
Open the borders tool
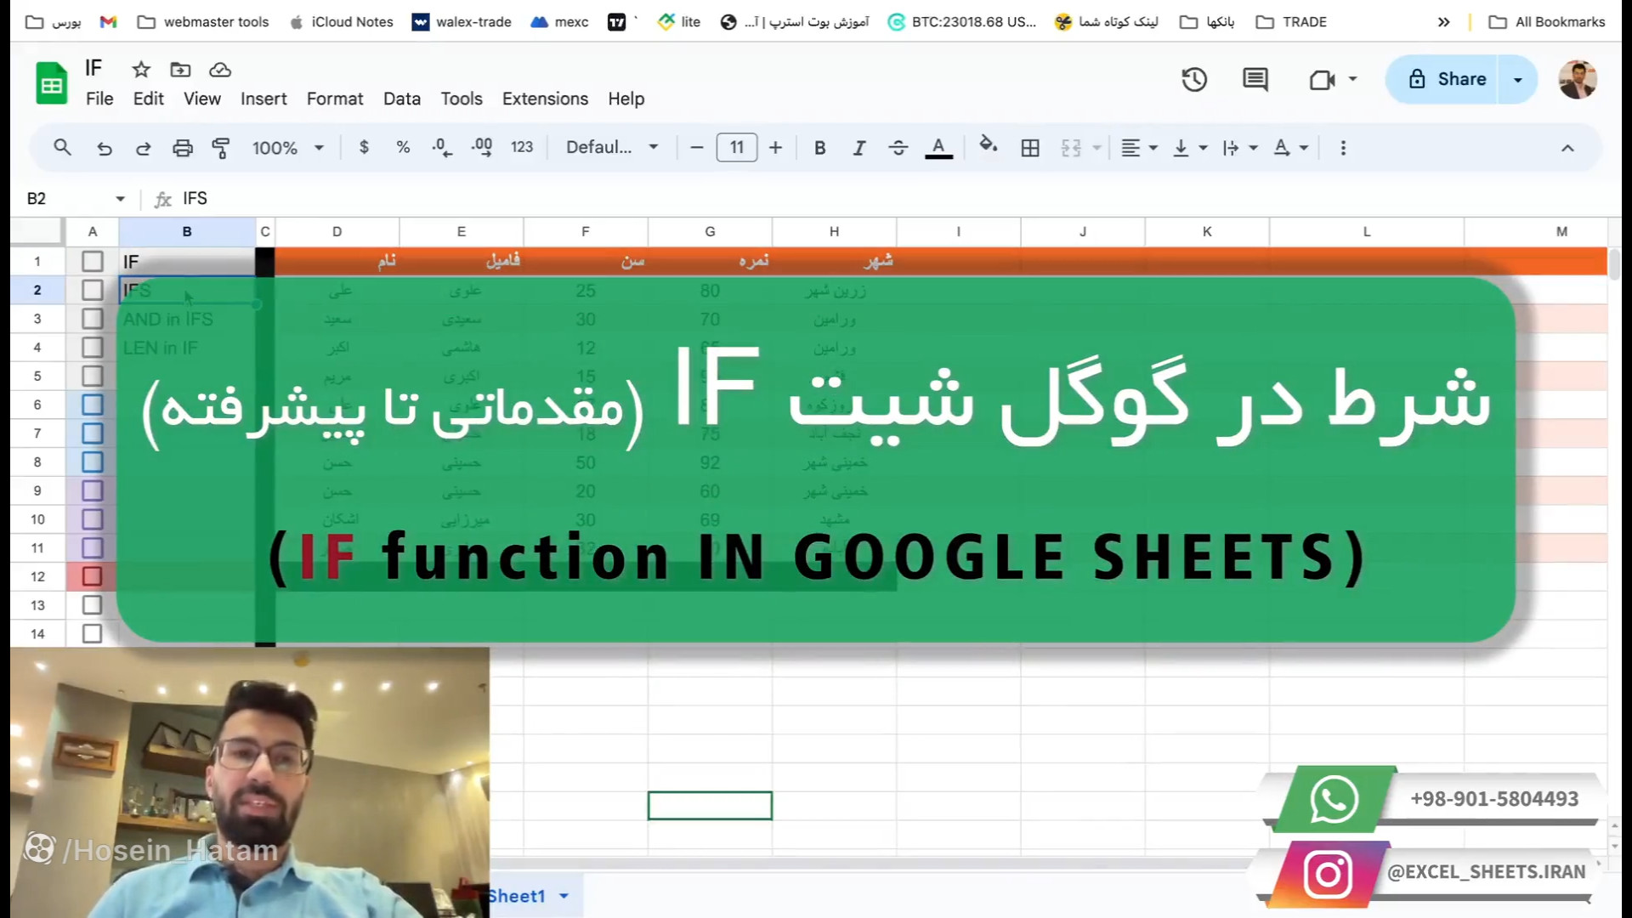[x=1030, y=148]
